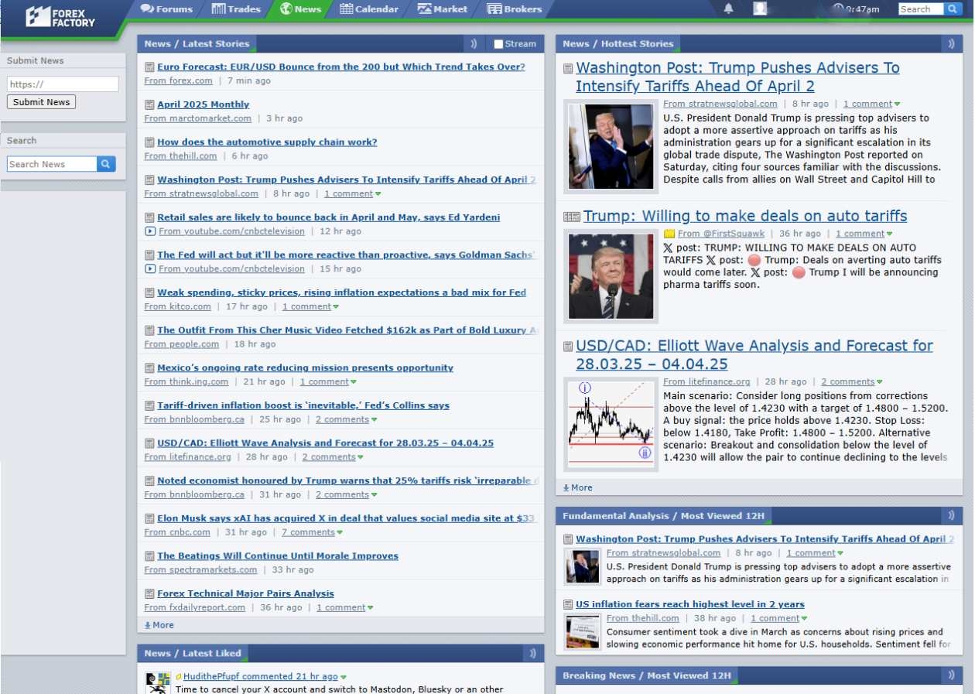Viewport: 975px width, 694px height.
Task: Click the Forex Factory logo
Action: click(x=60, y=16)
